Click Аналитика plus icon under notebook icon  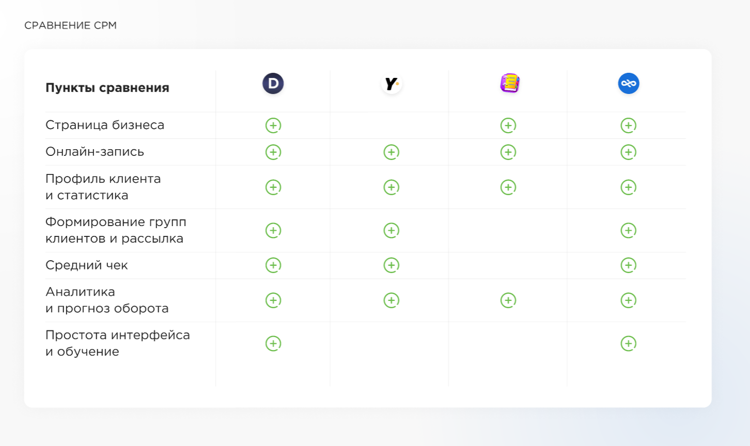(508, 300)
